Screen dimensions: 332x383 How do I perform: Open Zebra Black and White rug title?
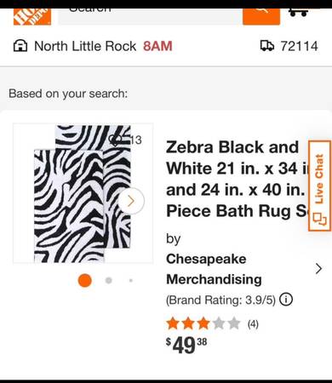[237, 179]
